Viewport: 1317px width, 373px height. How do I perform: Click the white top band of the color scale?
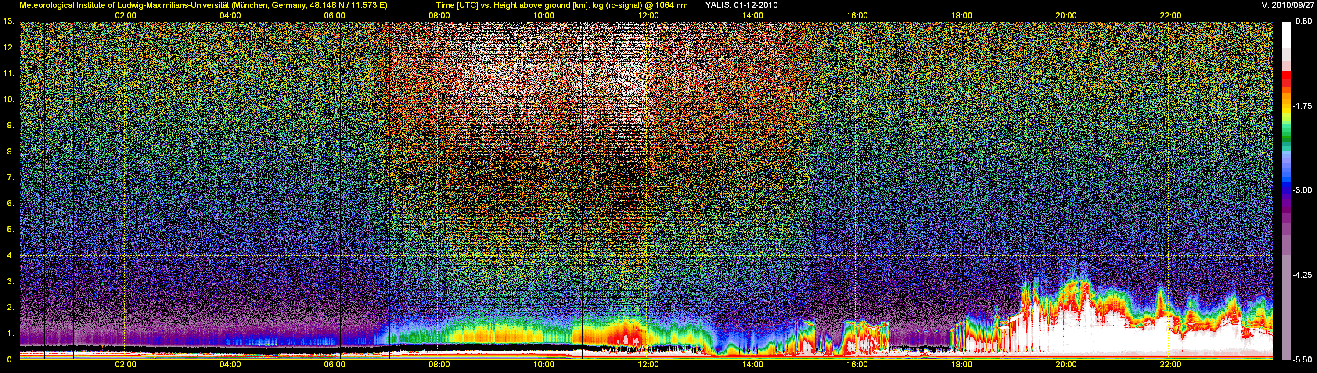[x=1286, y=35]
